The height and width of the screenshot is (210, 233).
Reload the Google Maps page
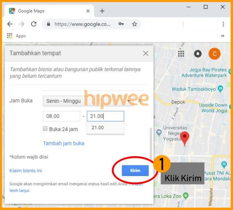pyautogui.click(x=34, y=24)
